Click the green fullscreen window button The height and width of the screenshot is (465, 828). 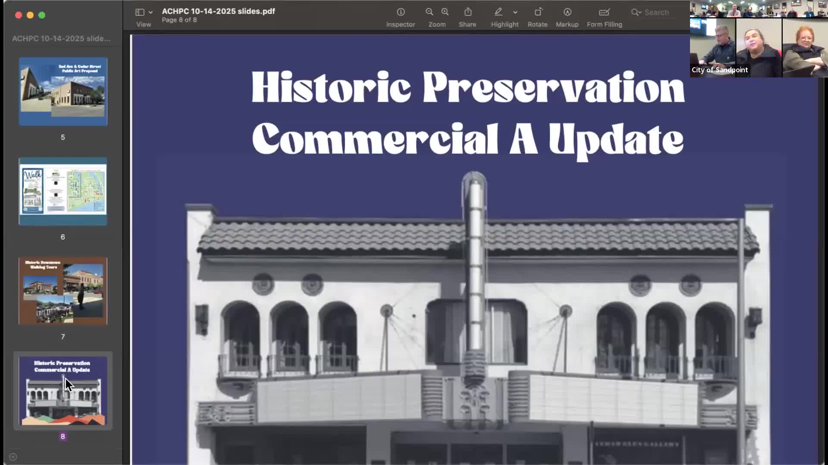coord(42,15)
